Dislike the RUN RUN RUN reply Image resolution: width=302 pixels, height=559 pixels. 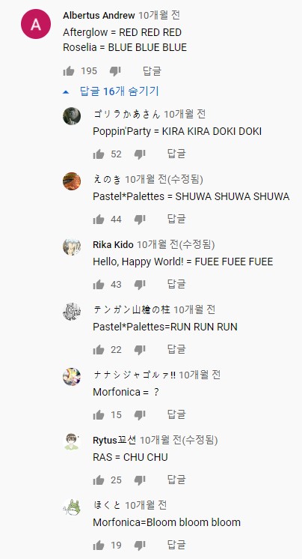tap(140, 350)
